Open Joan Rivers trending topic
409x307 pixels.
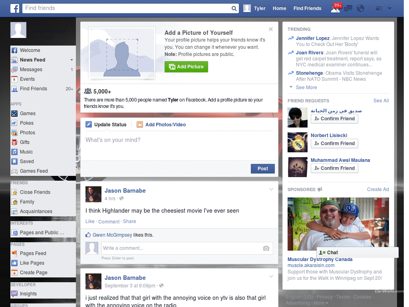310,53
